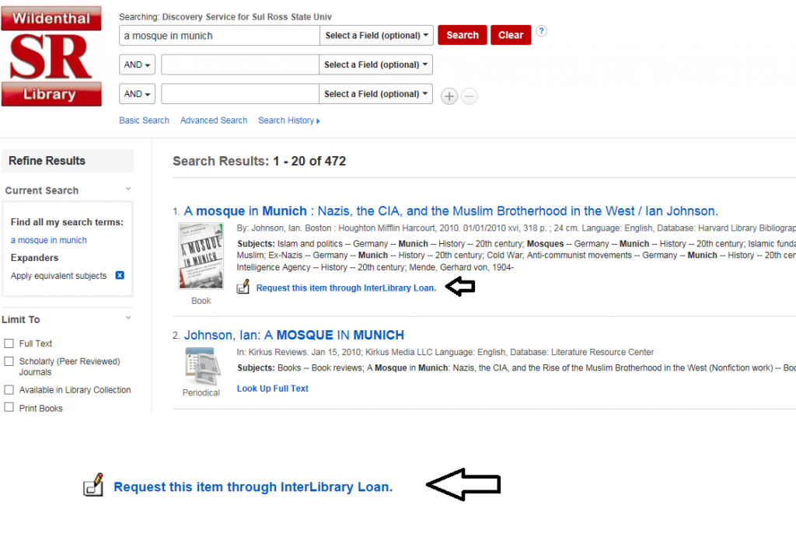
Task: Focus the second search term input field
Action: pos(240,64)
